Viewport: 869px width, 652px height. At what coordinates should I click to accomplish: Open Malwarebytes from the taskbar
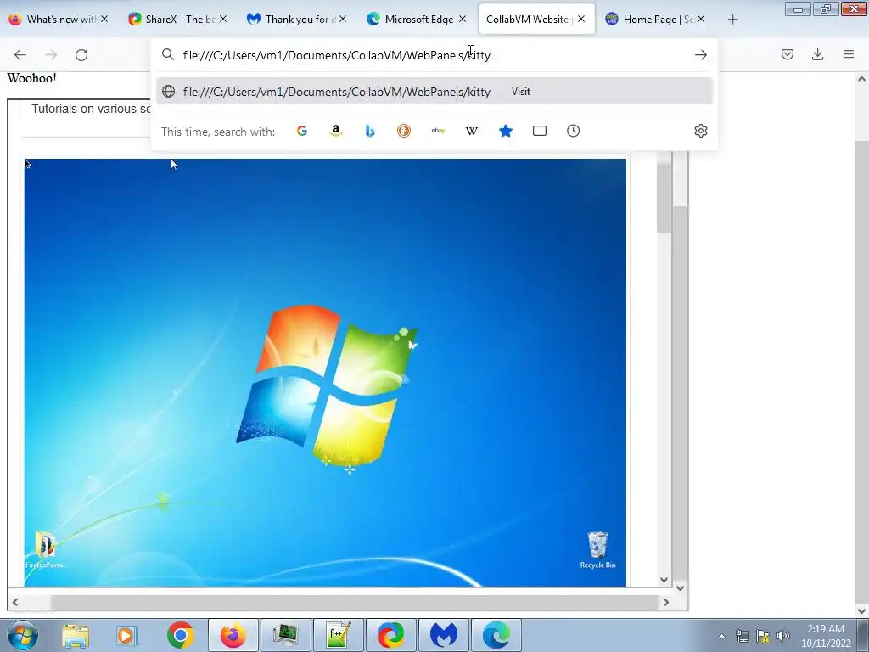[444, 635]
